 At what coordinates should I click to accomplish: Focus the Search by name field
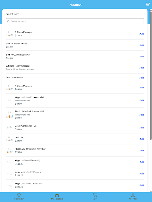(x=75, y=21)
